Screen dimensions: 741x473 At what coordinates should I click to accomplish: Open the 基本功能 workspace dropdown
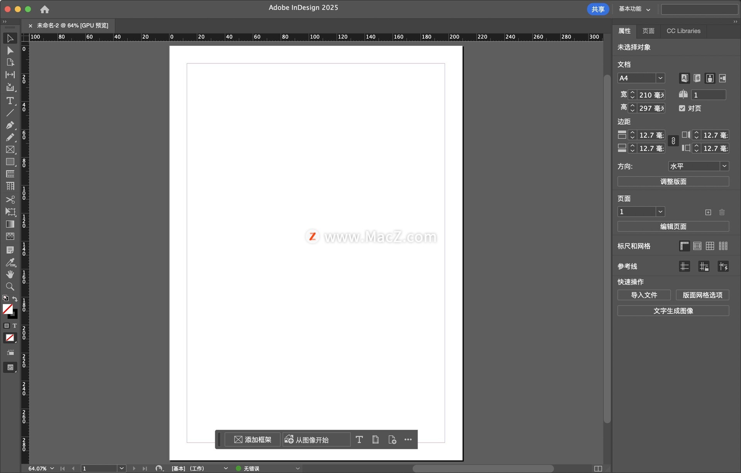(634, 9)
